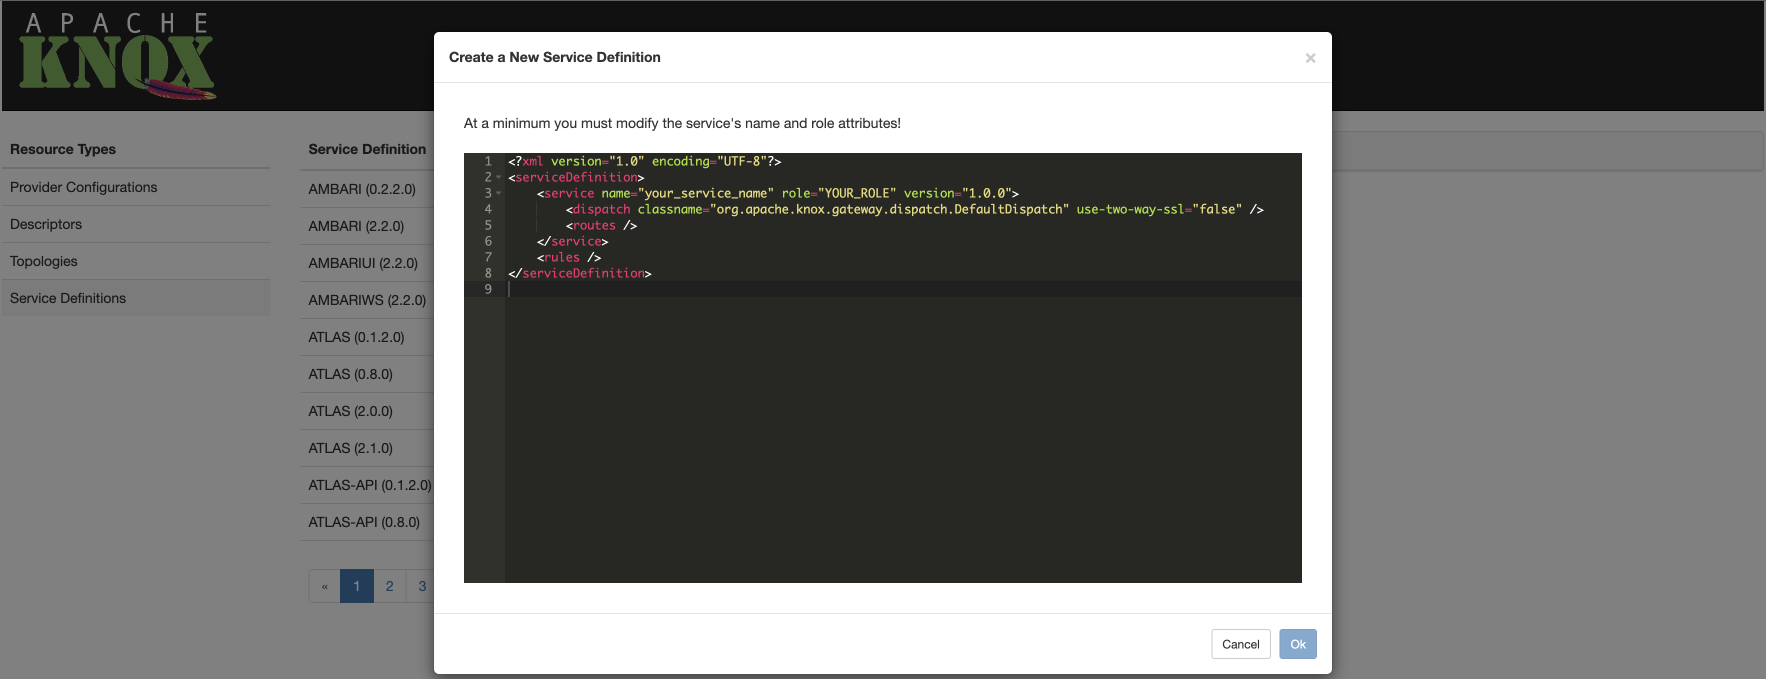Go to page 2 of service definitions
Image resolution: width=1766 pixels, height=679 pixels.
coord(389,585)
